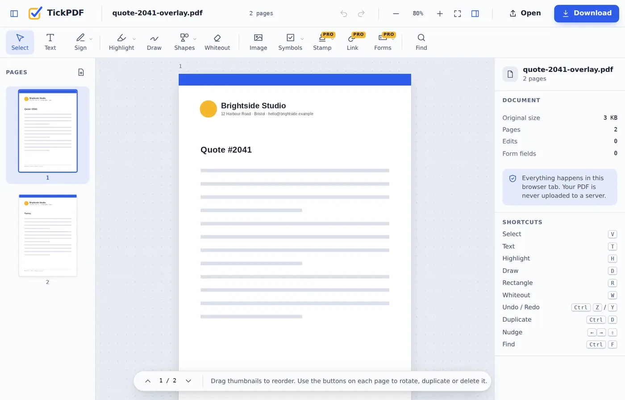Click the Find shortcut Ctrl F row
Screen dimensions: 625x400
point(560,344)
